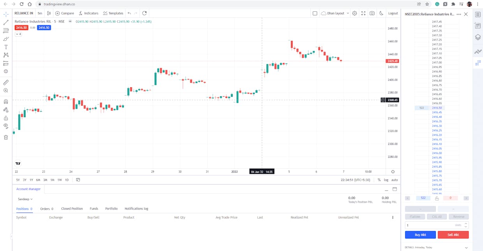Select the crosshair cursor tool
This screenshot has width=483, height=251.
6,14
